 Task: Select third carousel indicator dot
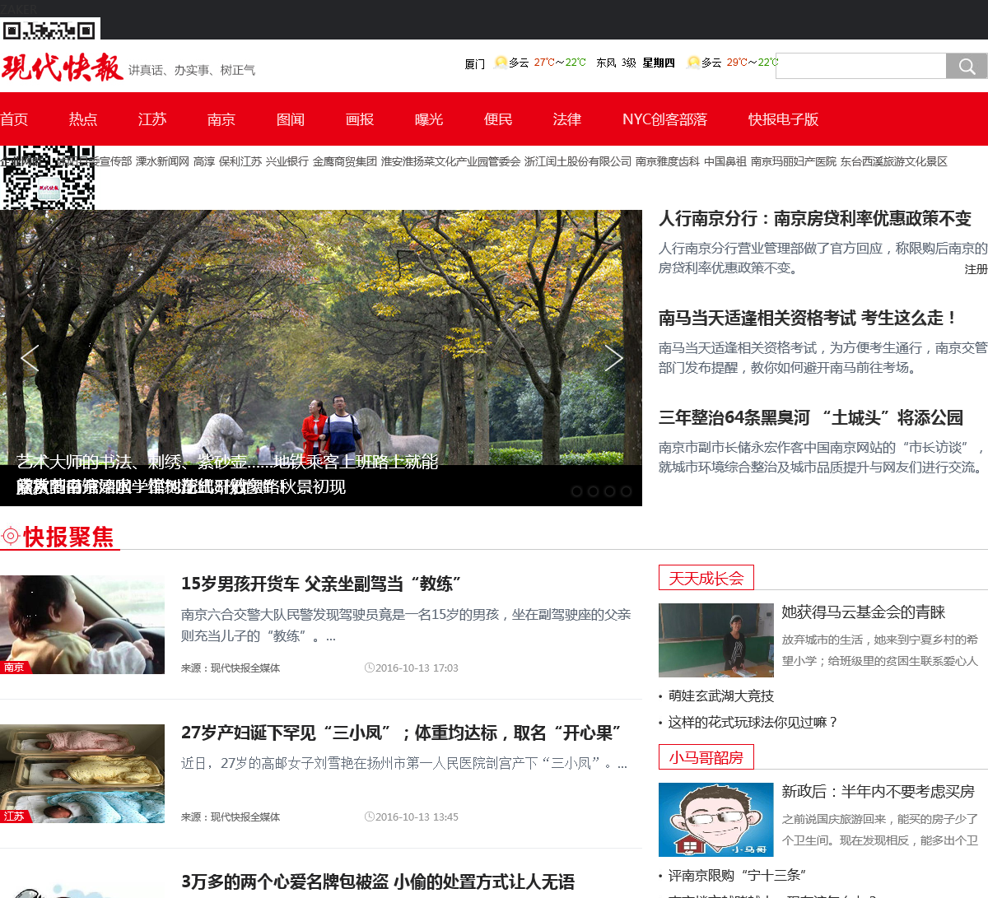coord(609,491)
